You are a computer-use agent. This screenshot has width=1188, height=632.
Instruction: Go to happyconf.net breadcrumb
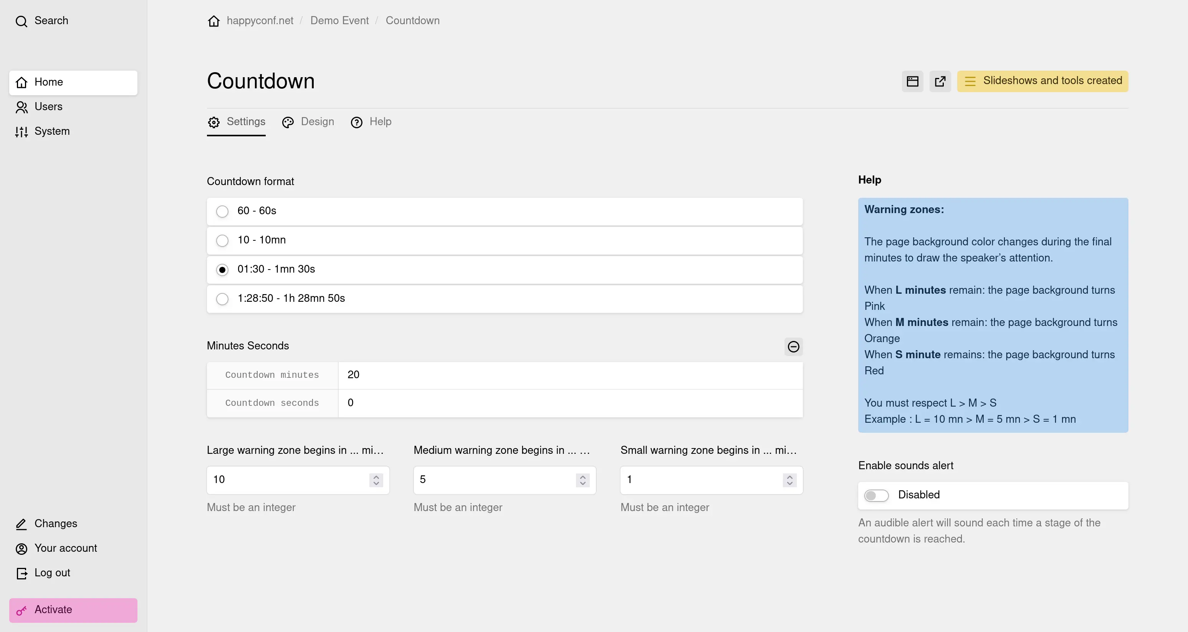tap(260, 21)
